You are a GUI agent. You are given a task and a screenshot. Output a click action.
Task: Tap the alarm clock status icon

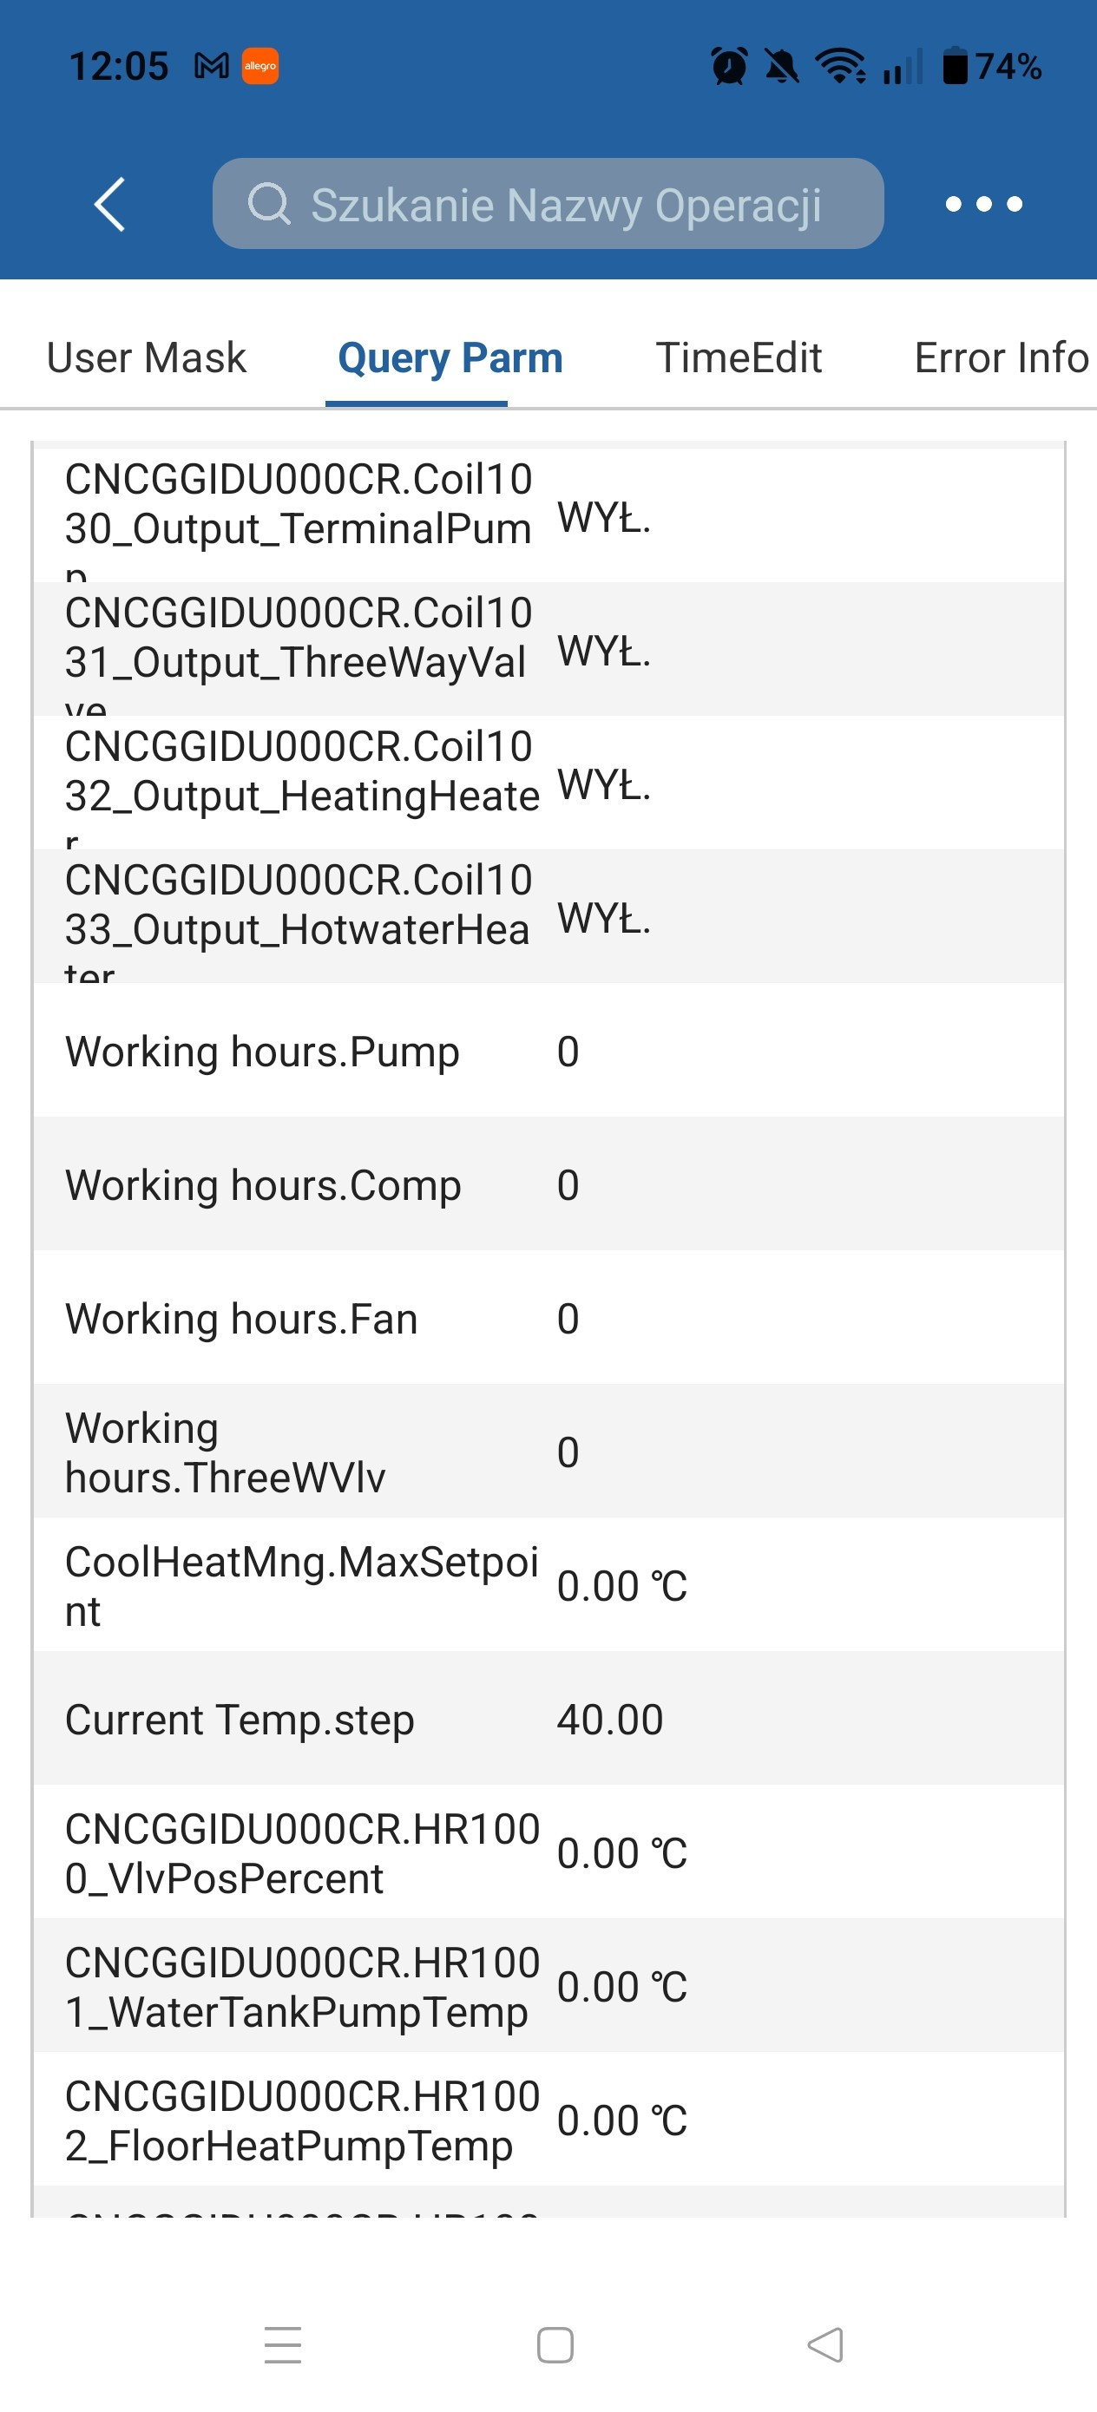pos(729,66)
